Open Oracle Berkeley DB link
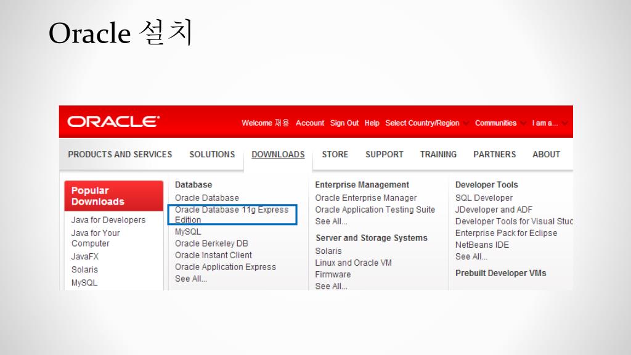Image resolution: width=631 pixels, height=355 pixels. click(211, 243)
